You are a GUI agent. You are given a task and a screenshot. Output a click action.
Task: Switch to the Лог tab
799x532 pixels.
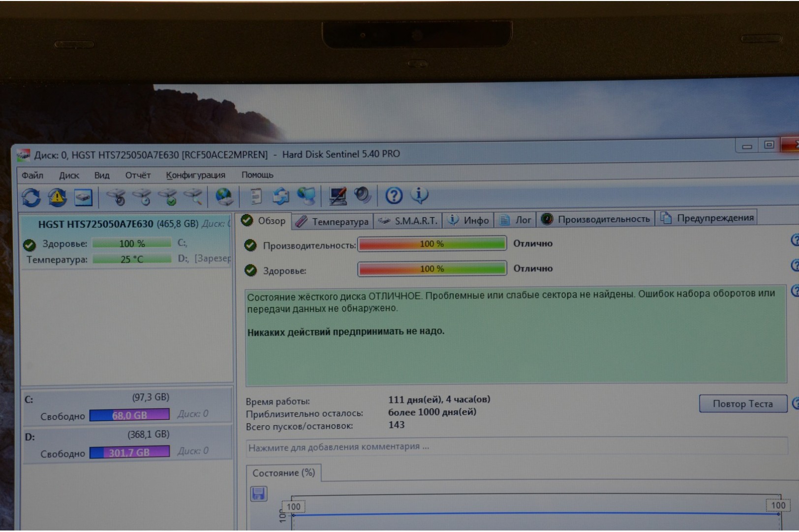(x=515, y=220)
